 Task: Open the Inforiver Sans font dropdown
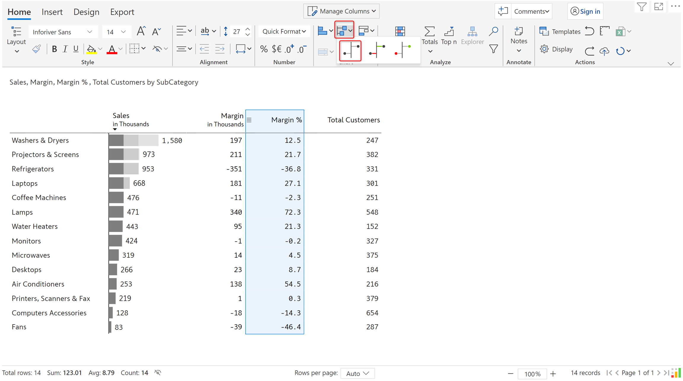coord(63,32)
